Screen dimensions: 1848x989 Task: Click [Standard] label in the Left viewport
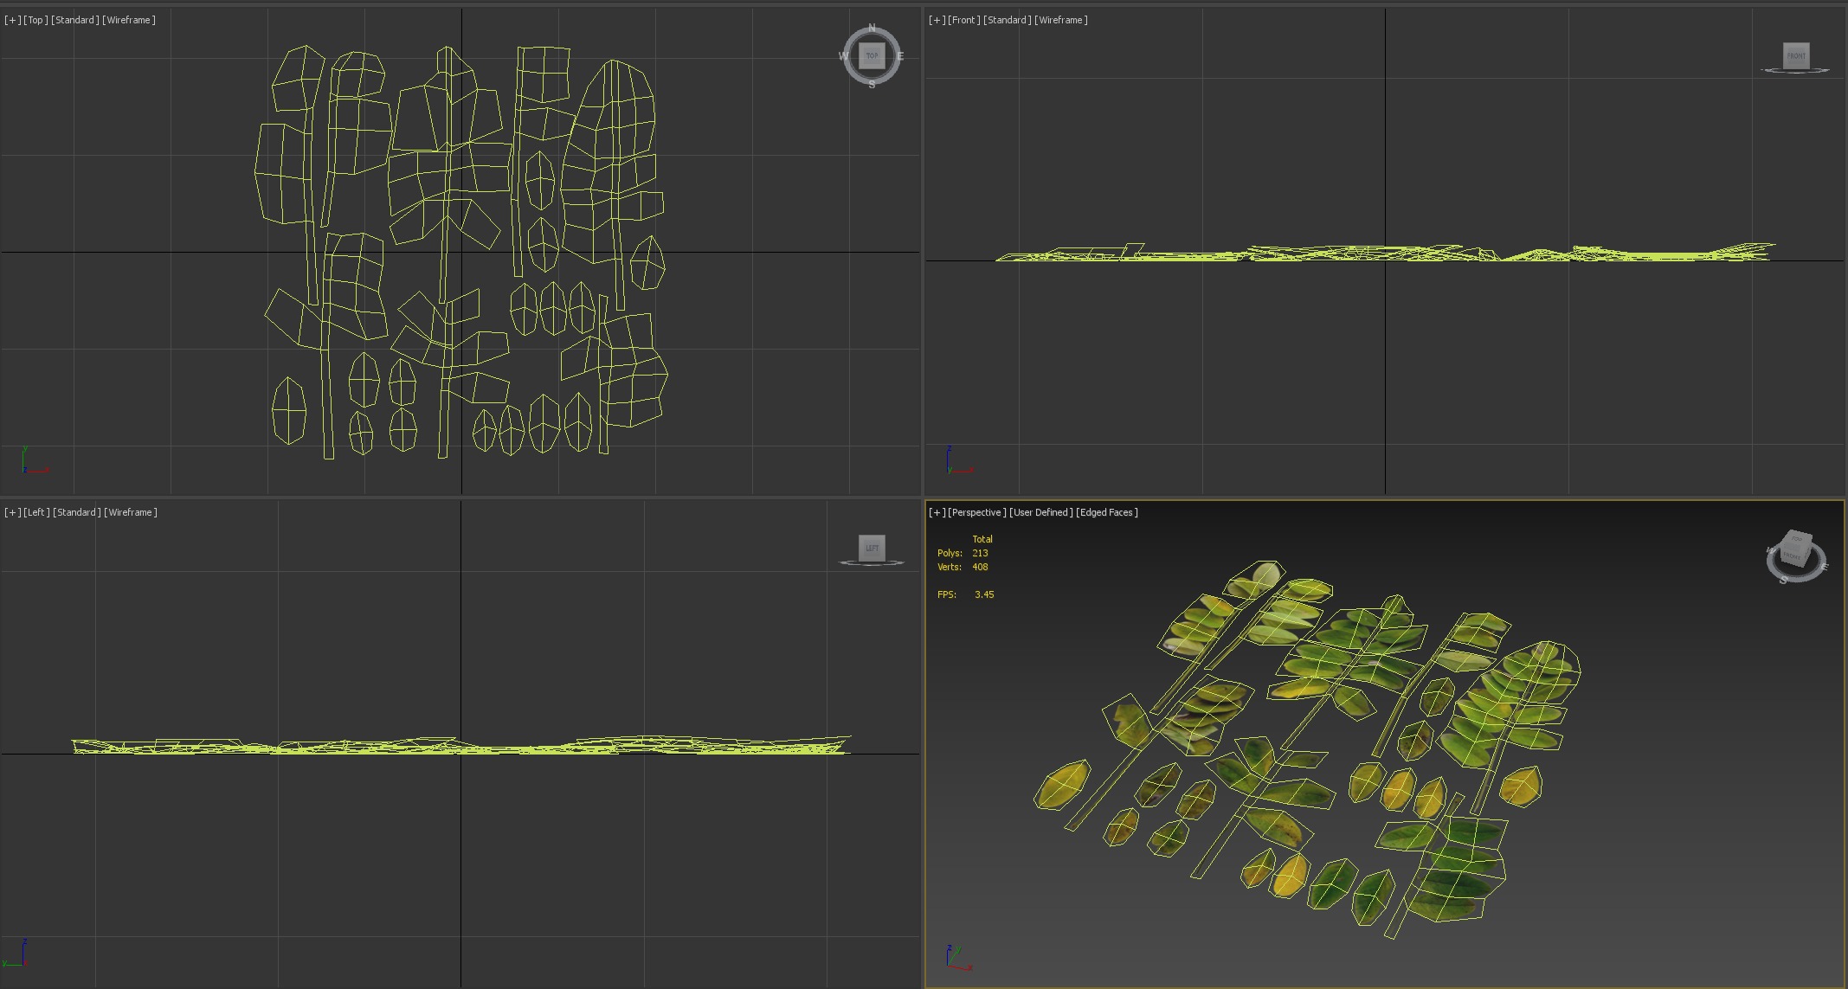(x=76, y=512)
